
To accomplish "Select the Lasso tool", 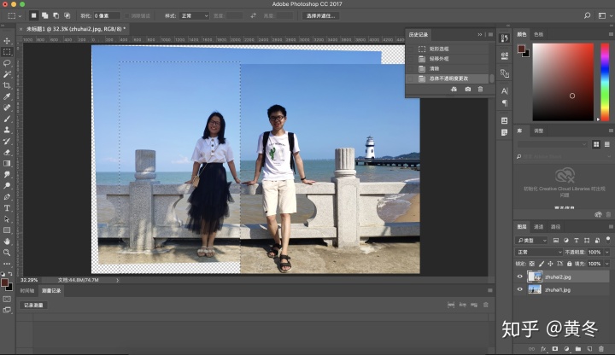I will pyautogui.click(x=7, y=62).
